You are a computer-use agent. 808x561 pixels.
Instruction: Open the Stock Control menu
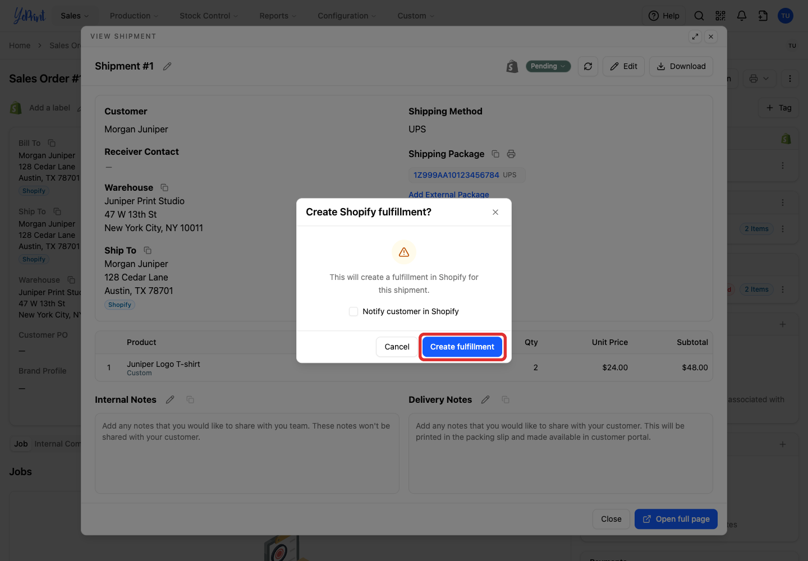[x=209, y=16]
